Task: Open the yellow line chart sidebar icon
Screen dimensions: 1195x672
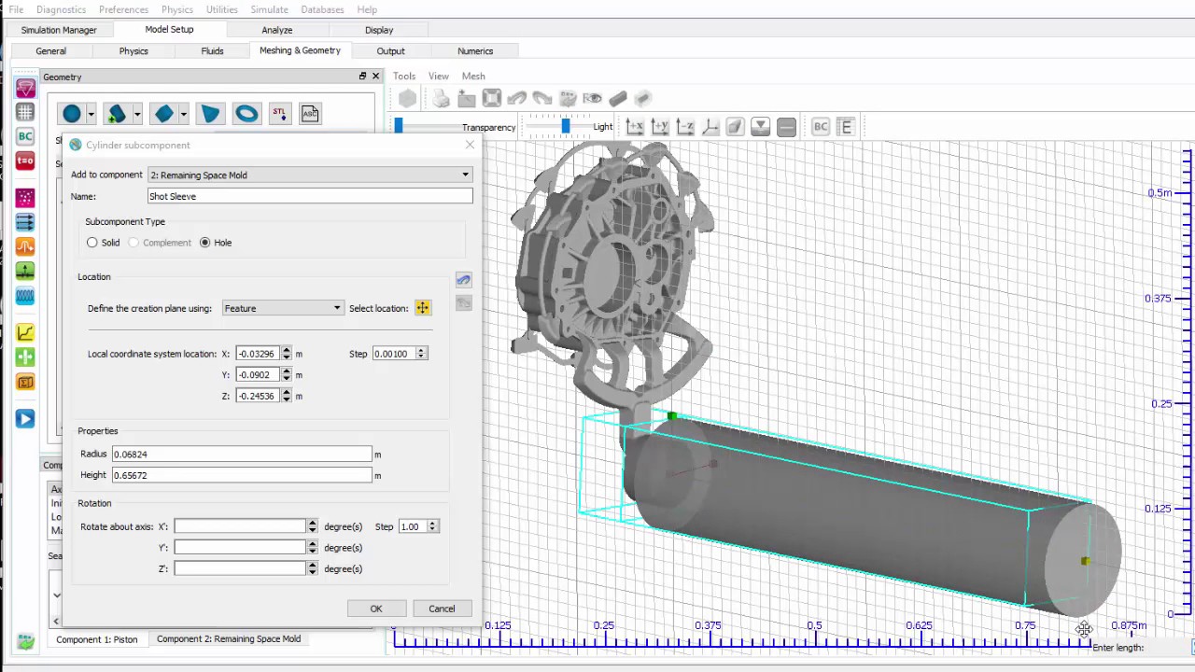Action: coord(25,332)
